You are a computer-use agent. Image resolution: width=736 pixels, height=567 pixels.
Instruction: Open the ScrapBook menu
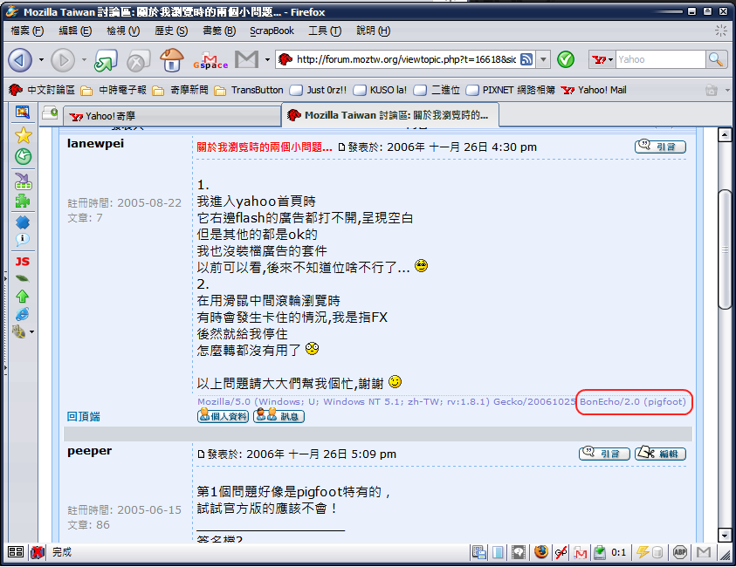click(272, 31)
